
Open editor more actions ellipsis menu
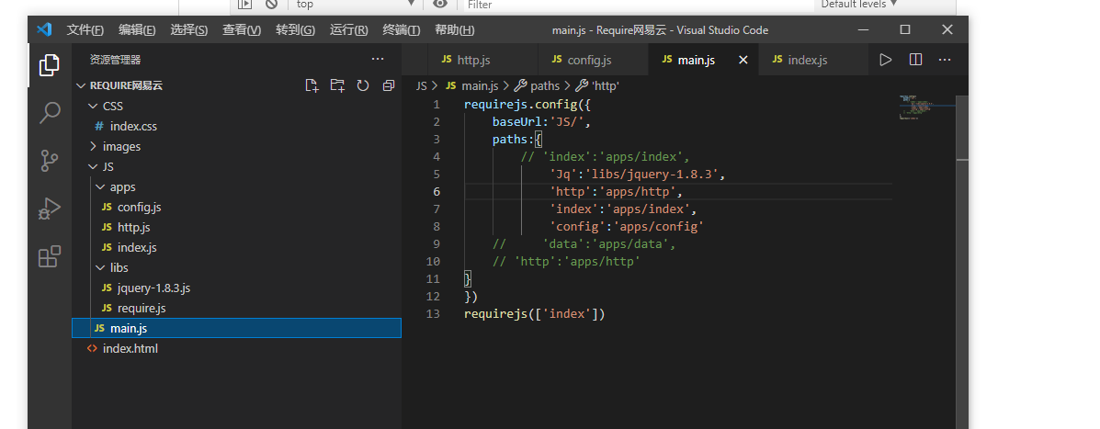(945, 60)
